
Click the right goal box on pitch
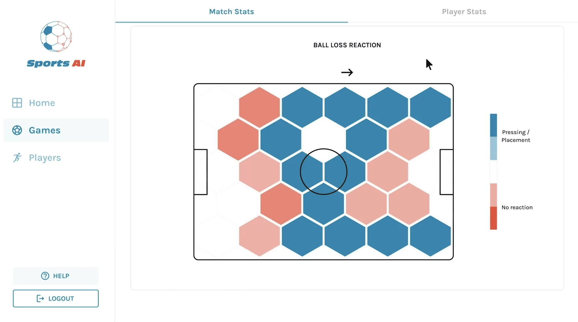(446, 172)
